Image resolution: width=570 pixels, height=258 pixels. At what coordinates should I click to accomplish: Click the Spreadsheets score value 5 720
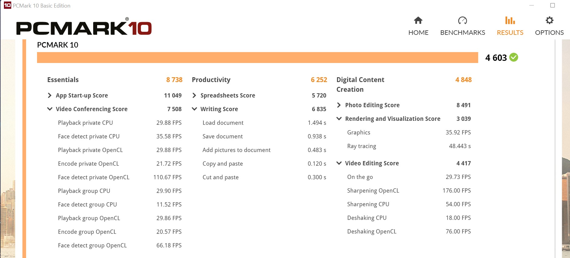point(319,95)
